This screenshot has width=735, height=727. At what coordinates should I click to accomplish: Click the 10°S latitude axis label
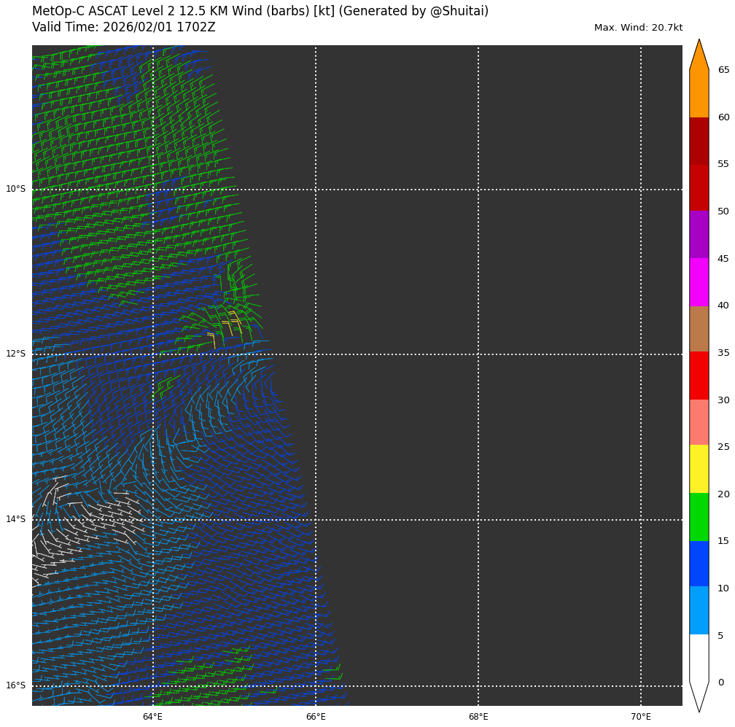(x=15, y=189)
